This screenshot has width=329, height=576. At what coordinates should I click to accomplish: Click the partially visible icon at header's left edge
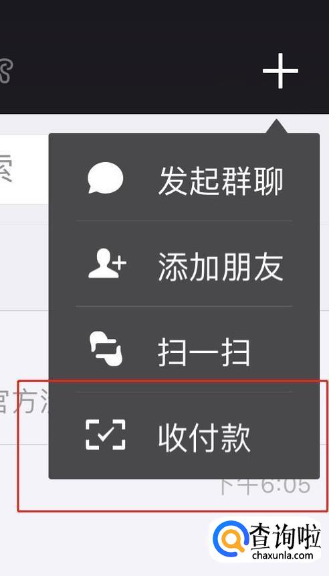pyautogui.click(x=6, y=70)
